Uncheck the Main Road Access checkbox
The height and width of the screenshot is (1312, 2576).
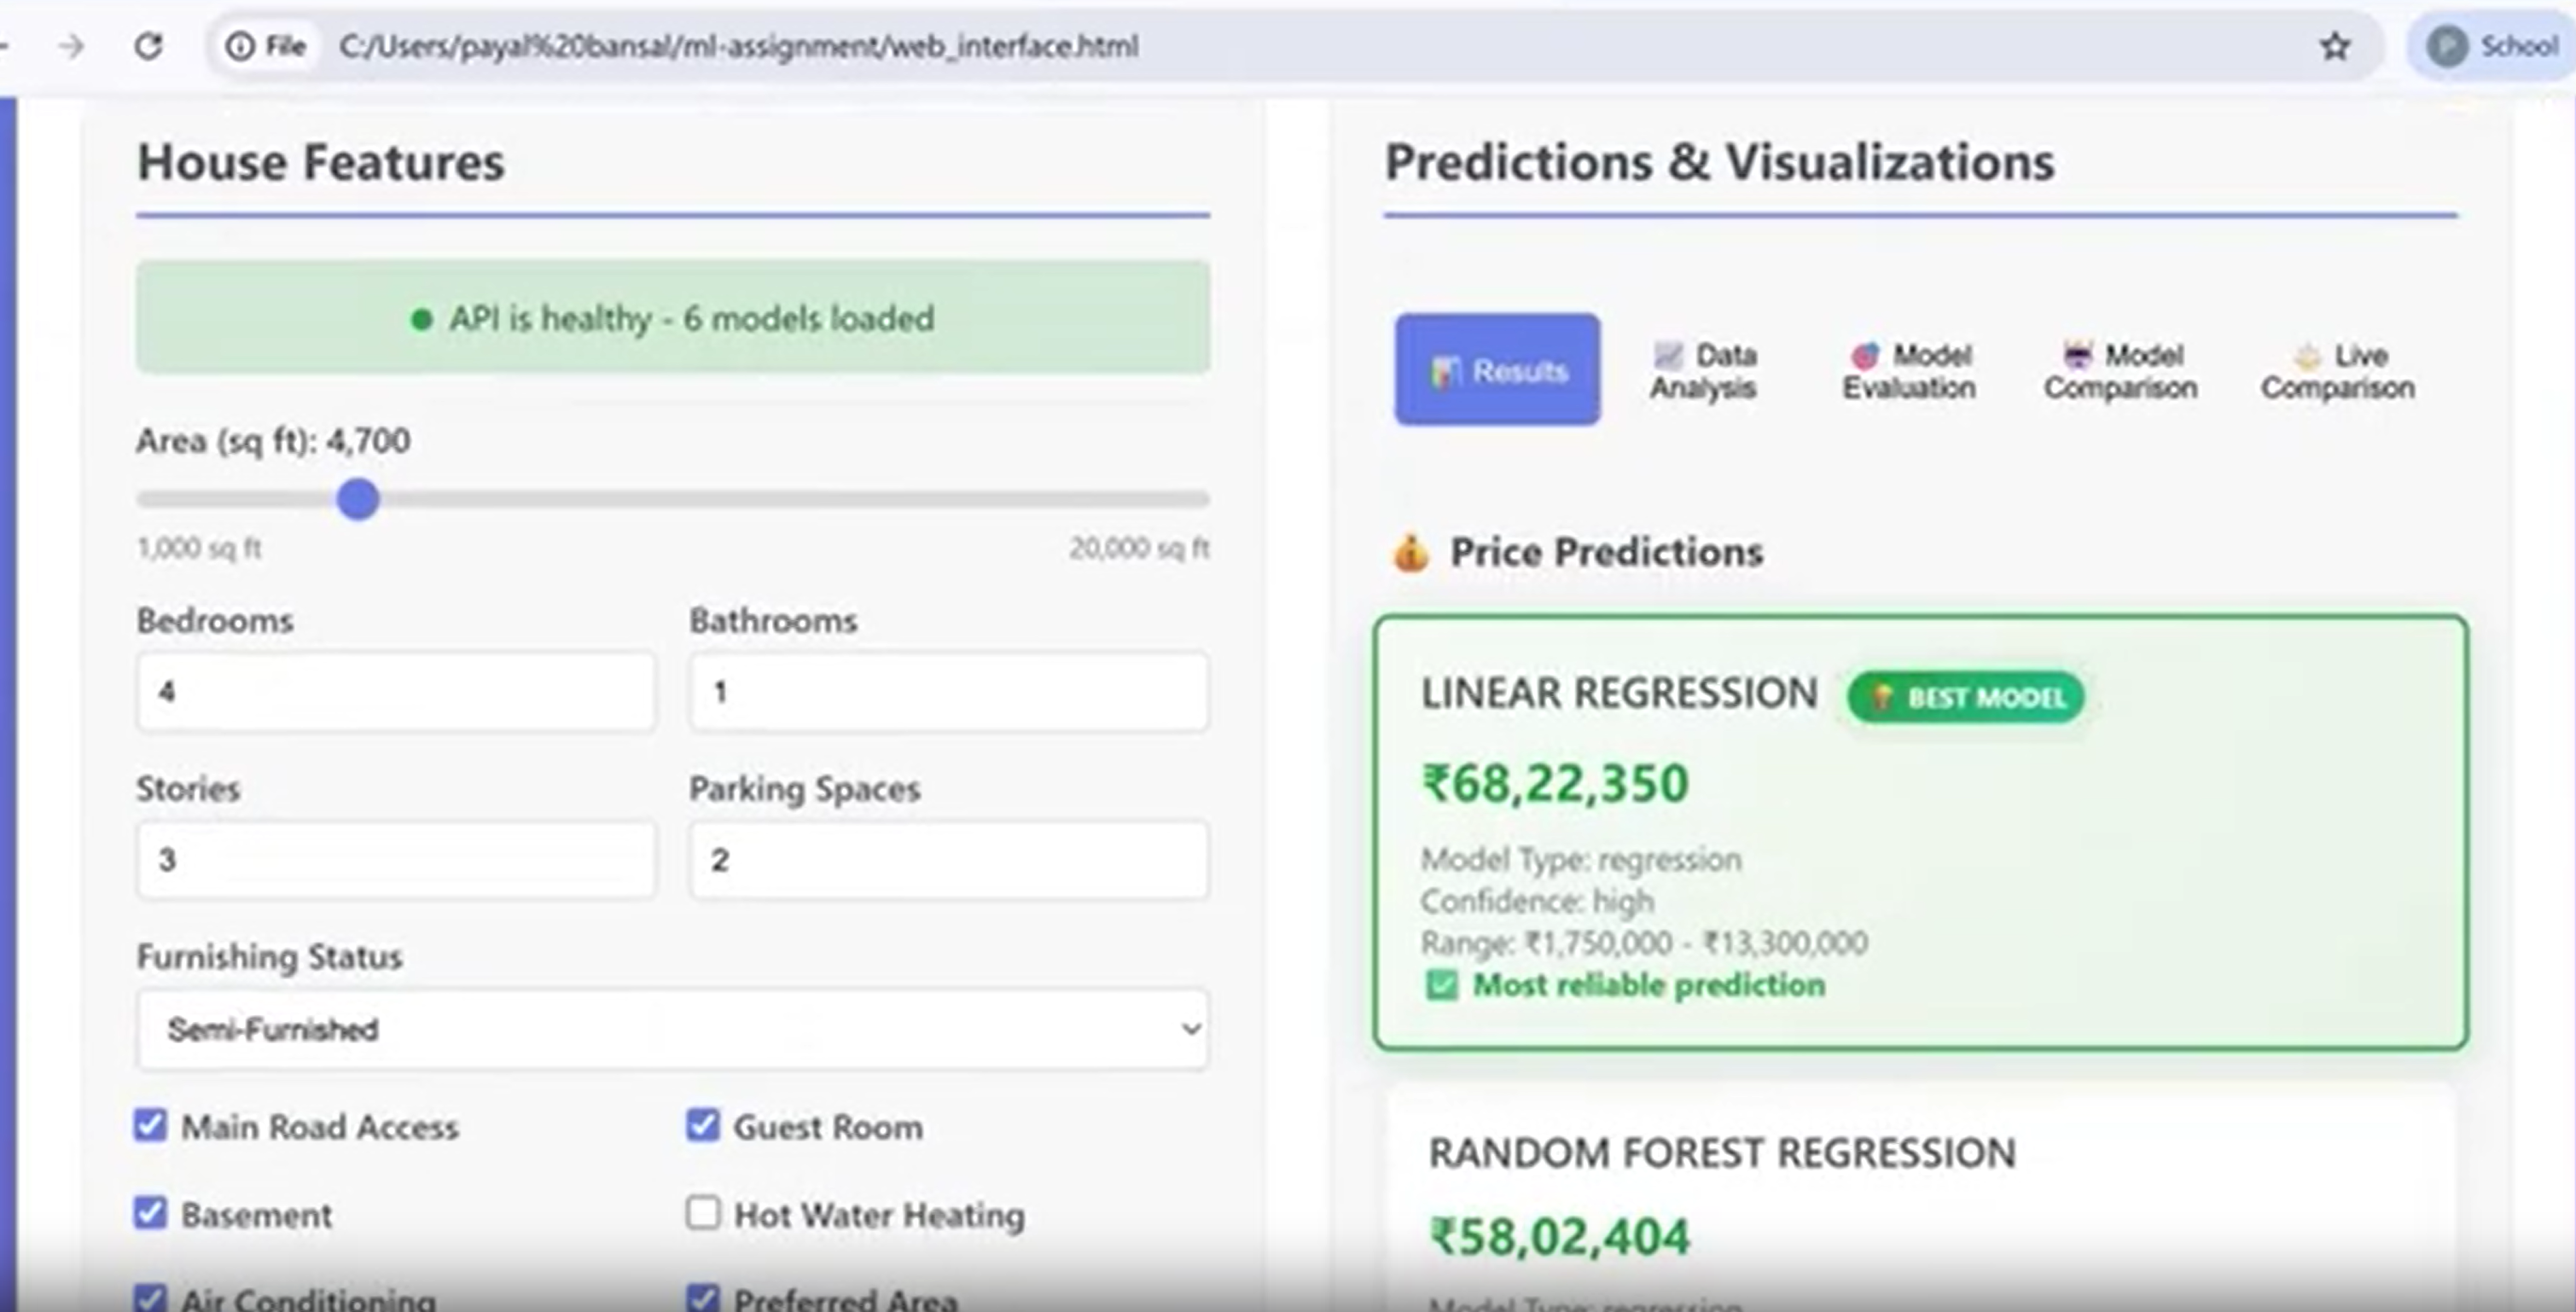coord(150,1125)
